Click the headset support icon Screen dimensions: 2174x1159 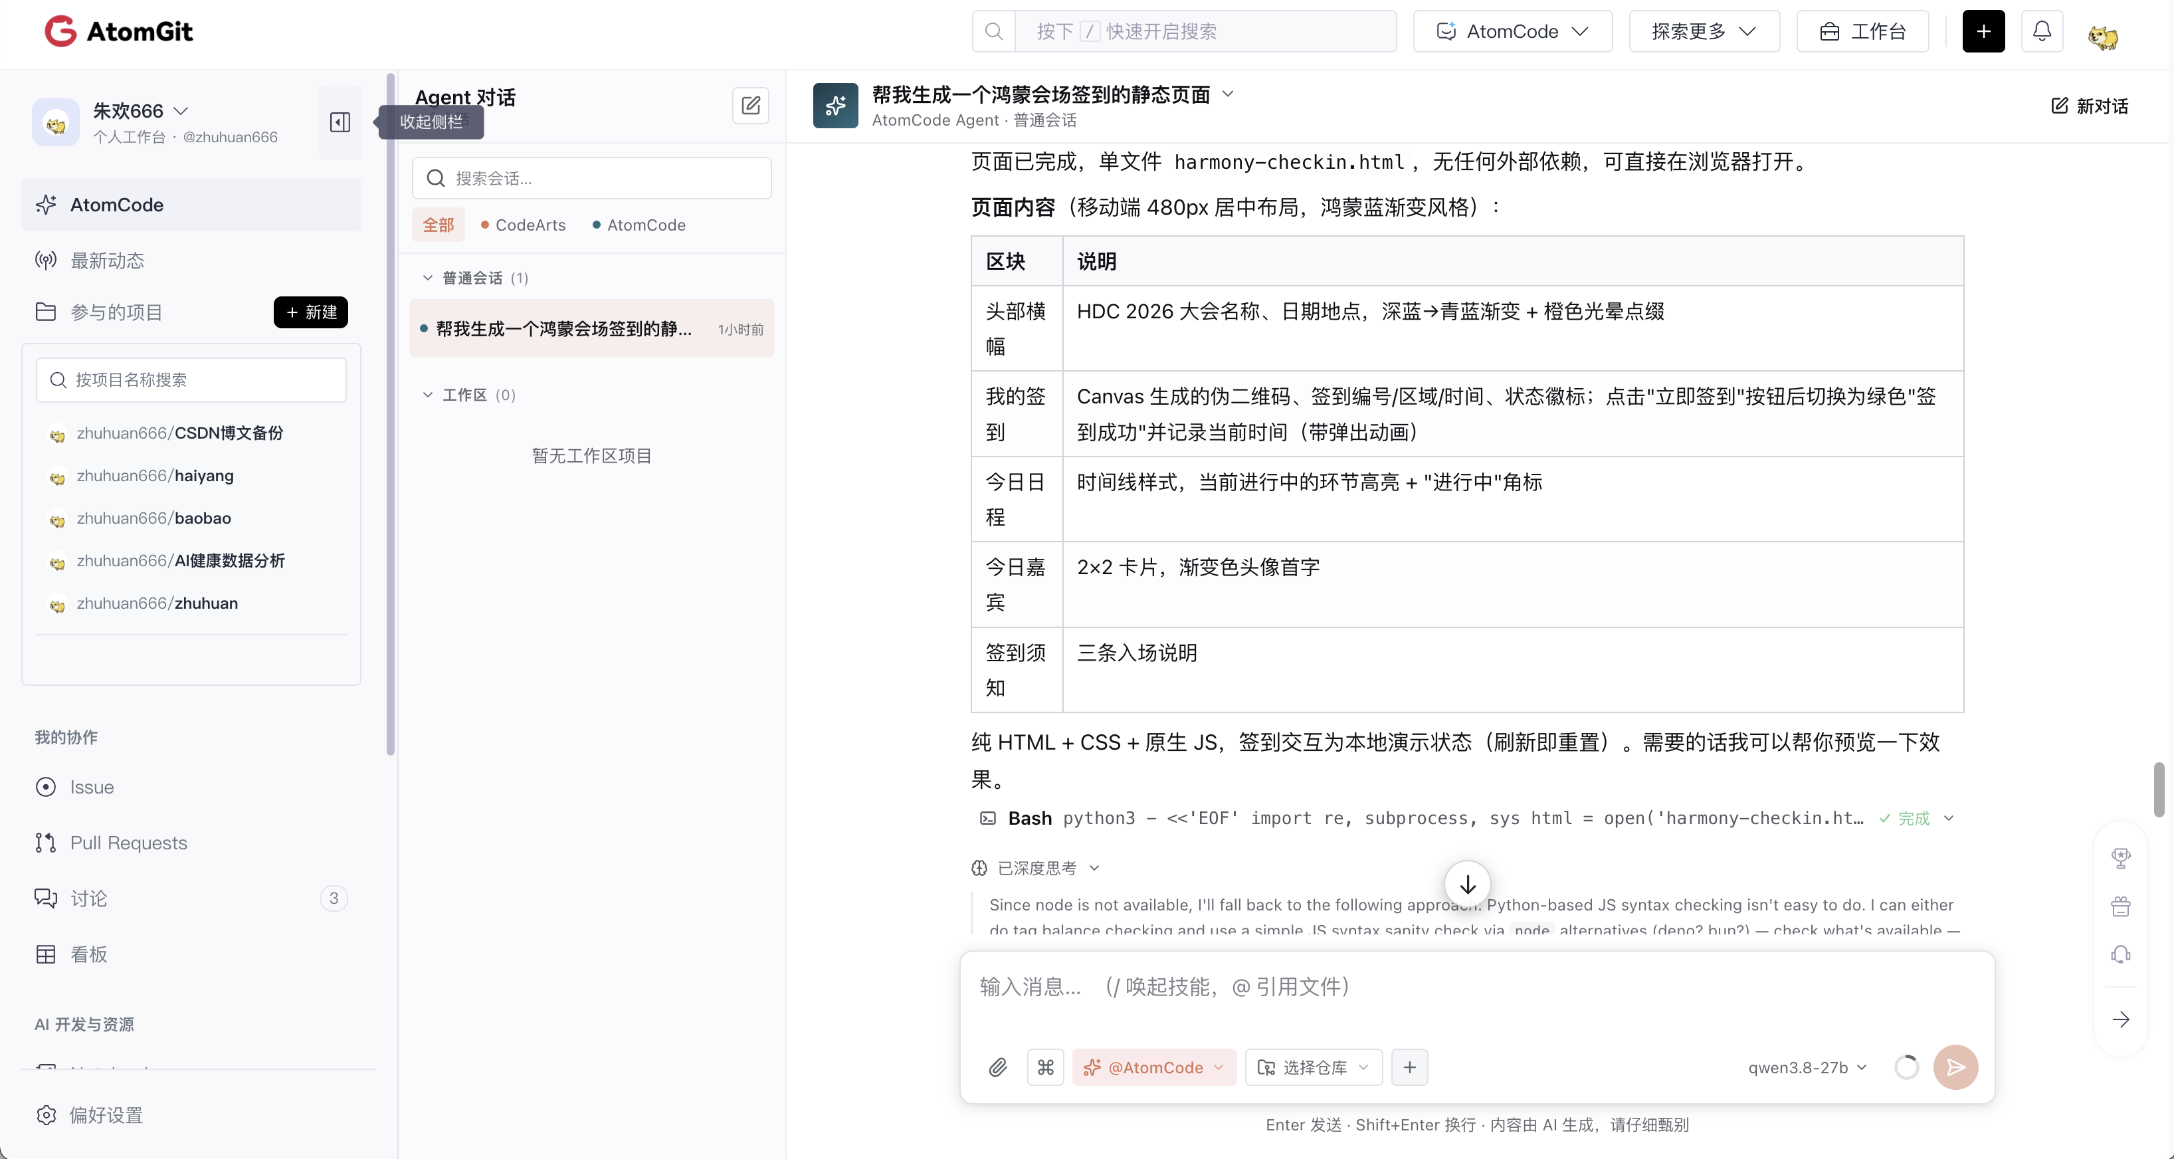(x=2121, y=955)
